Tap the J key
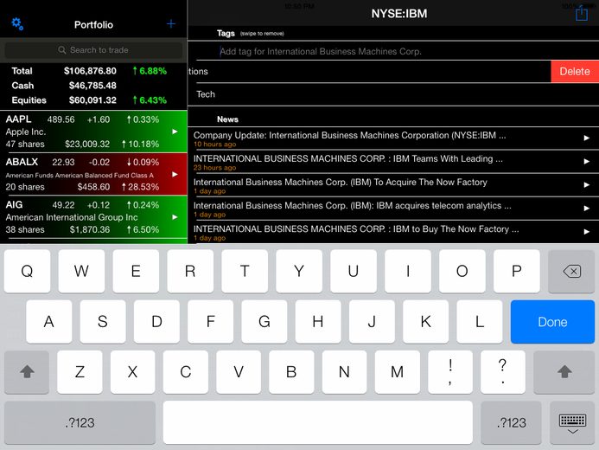Screen dimensions: 599x450 pos(372,322)
